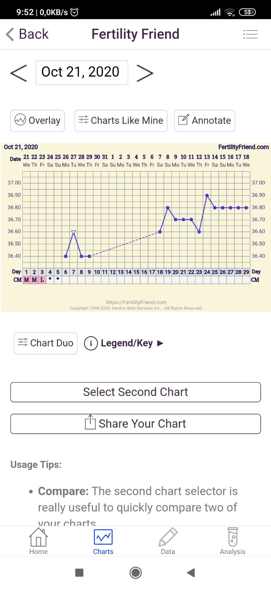
Task: Tap Share Your Chart button
Action: click(x=135, y=424)
